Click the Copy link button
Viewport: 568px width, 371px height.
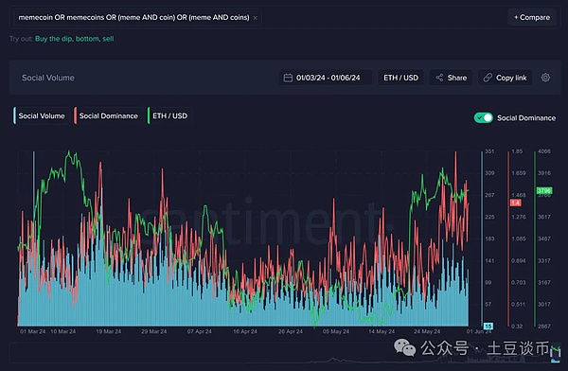click(x=505, y=78)
